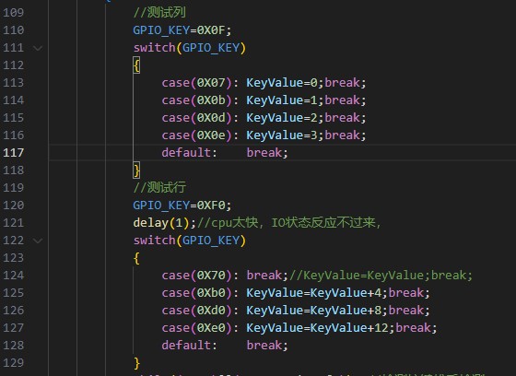This screenshot has height=376, width=516.
Task: Click KeyValue+12 expression on line 127
Action: [x=349, y=328]
